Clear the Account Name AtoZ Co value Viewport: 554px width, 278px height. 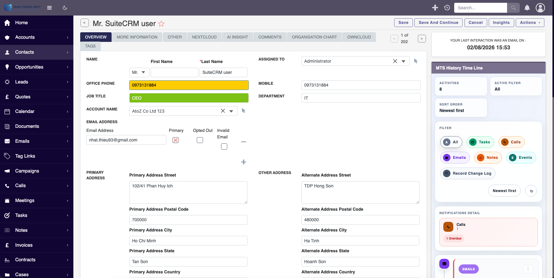tap(223, 111)
